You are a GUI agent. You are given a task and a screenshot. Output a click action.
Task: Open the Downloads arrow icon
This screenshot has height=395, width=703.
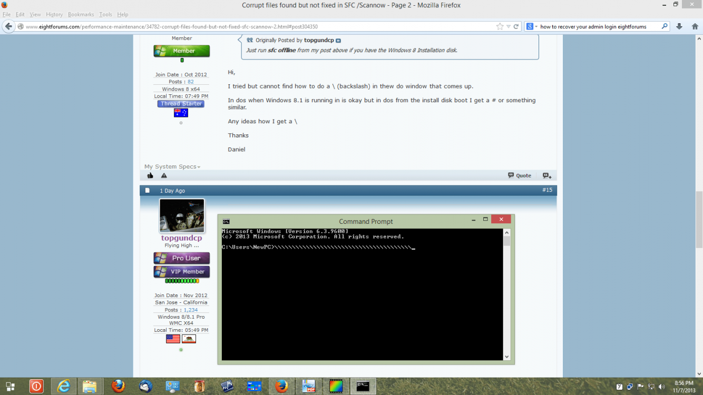679,26
